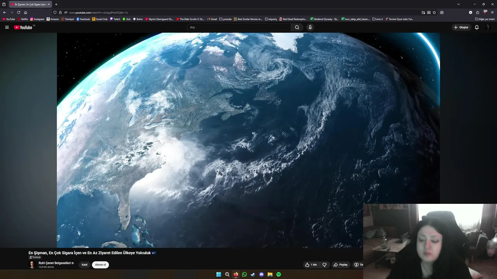Open the Kick bookmark
The height and width of the screenshot is (279, 497).
tap(127, 19)
